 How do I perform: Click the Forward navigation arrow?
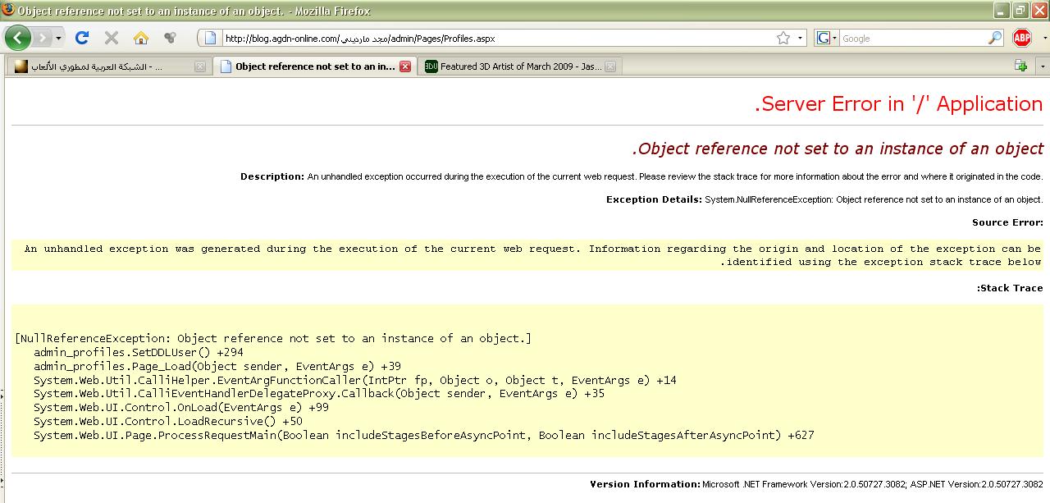click(43, 38)
